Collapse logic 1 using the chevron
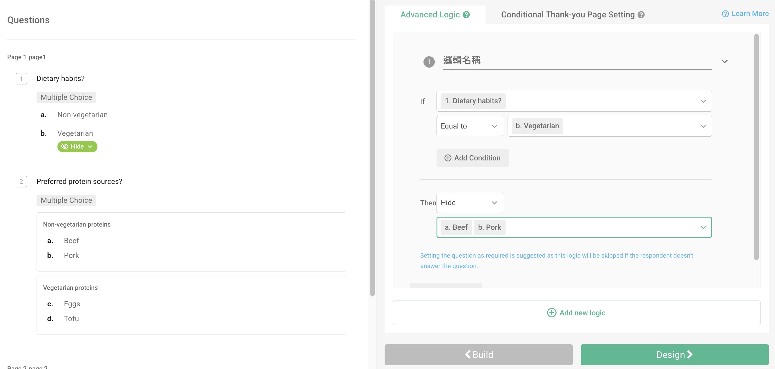The width and height of the screenshot is (775, 369). point(725,62)
